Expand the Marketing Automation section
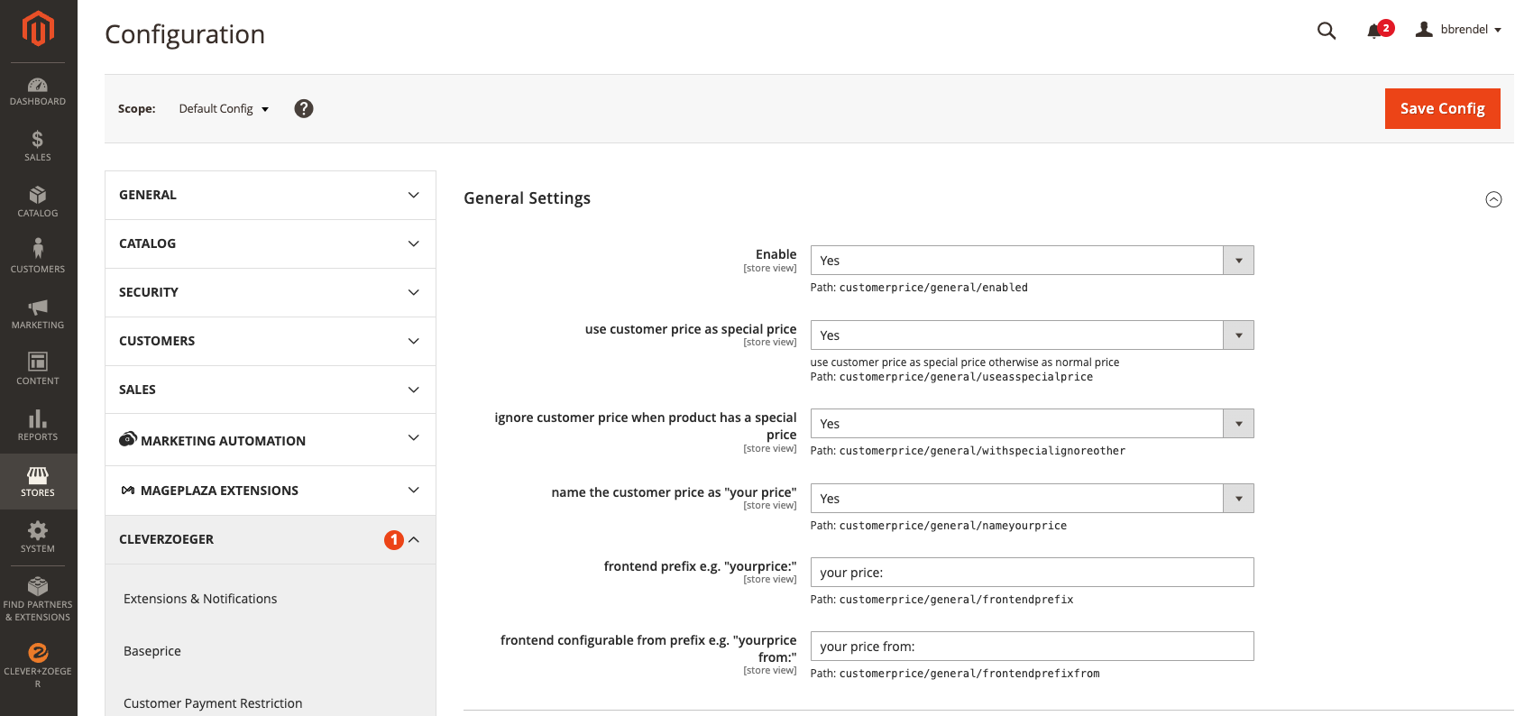This screenshot has width=1515, height=716. [x=271, y=440]
